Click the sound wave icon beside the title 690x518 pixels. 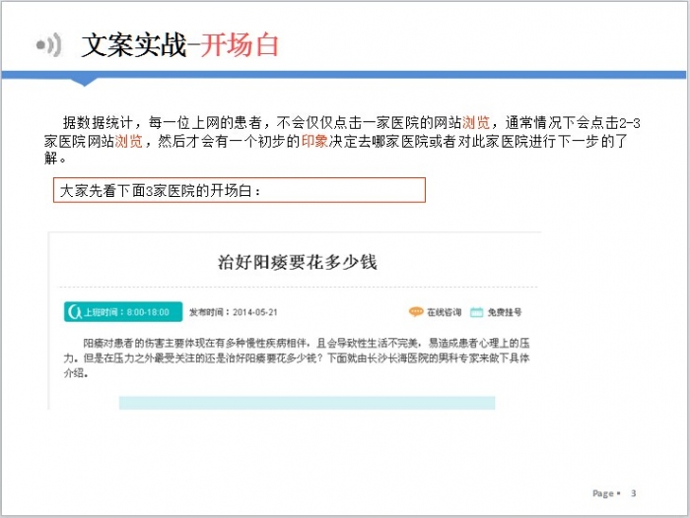[48, 45]
